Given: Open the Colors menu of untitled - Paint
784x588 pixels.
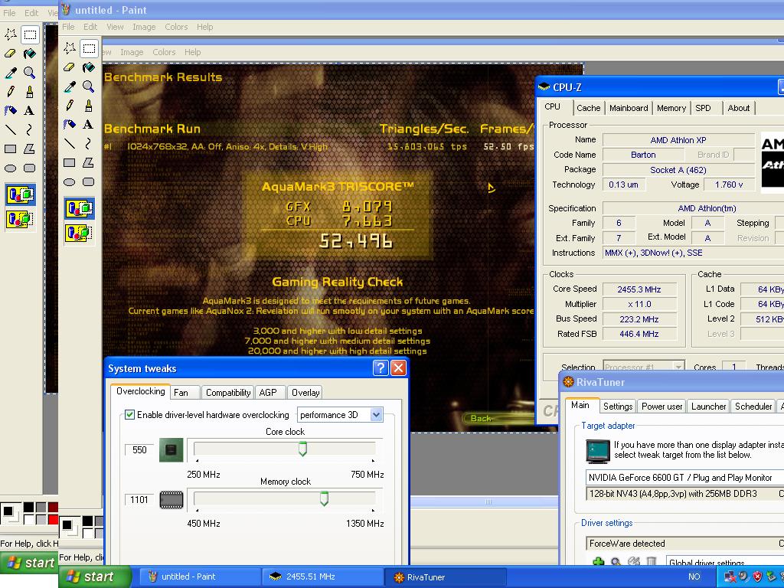Looking at the screenshot, I should click(x=177, y=27).
